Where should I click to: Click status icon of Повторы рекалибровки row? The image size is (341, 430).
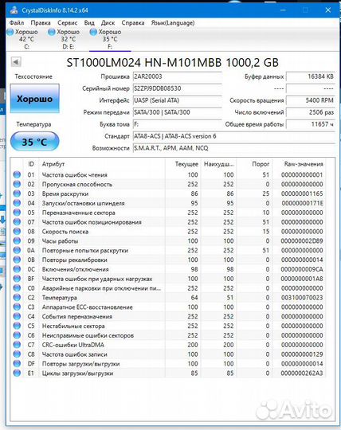[17, 260]
